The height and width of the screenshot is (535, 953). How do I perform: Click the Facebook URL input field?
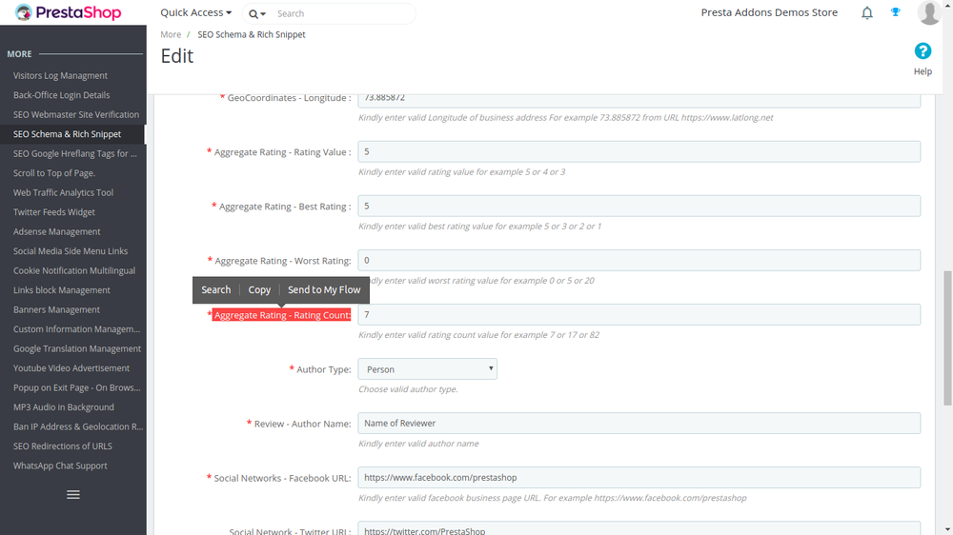[639, 477]
